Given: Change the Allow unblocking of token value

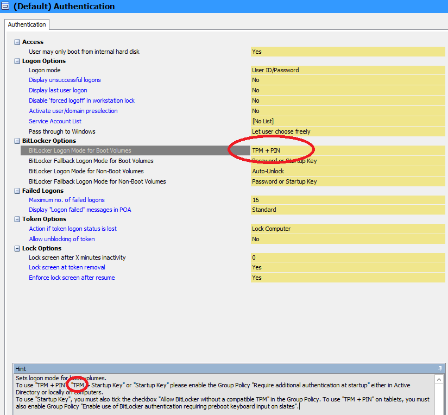Looking at the screenshot, I should [x=348, y=239].
